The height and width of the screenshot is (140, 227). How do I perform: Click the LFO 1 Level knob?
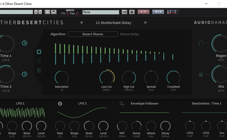pos(41,126)
